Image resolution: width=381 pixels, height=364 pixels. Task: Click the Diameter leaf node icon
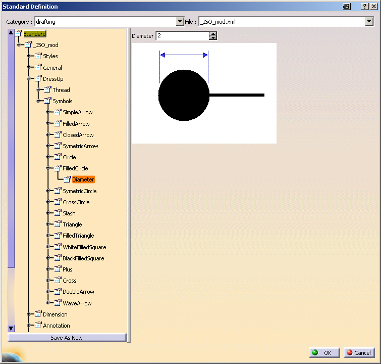[67, 179]
